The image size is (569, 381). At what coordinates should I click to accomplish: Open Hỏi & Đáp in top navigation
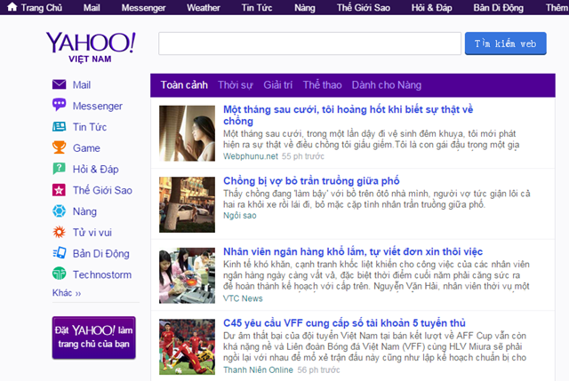click(431, 8)
